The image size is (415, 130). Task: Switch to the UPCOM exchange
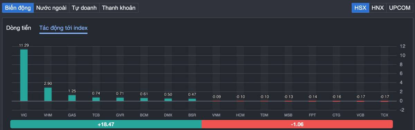[x=399, y=8]
